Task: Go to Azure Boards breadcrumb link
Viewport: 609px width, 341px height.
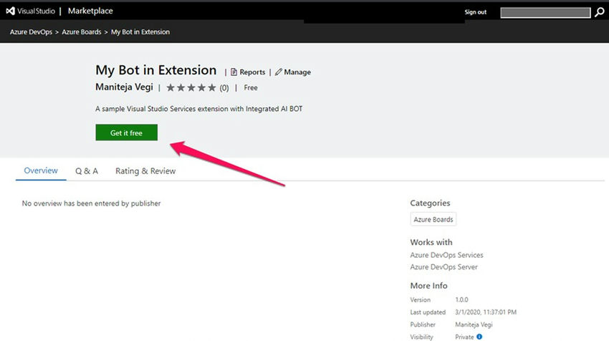Action: tap(82, 32)
